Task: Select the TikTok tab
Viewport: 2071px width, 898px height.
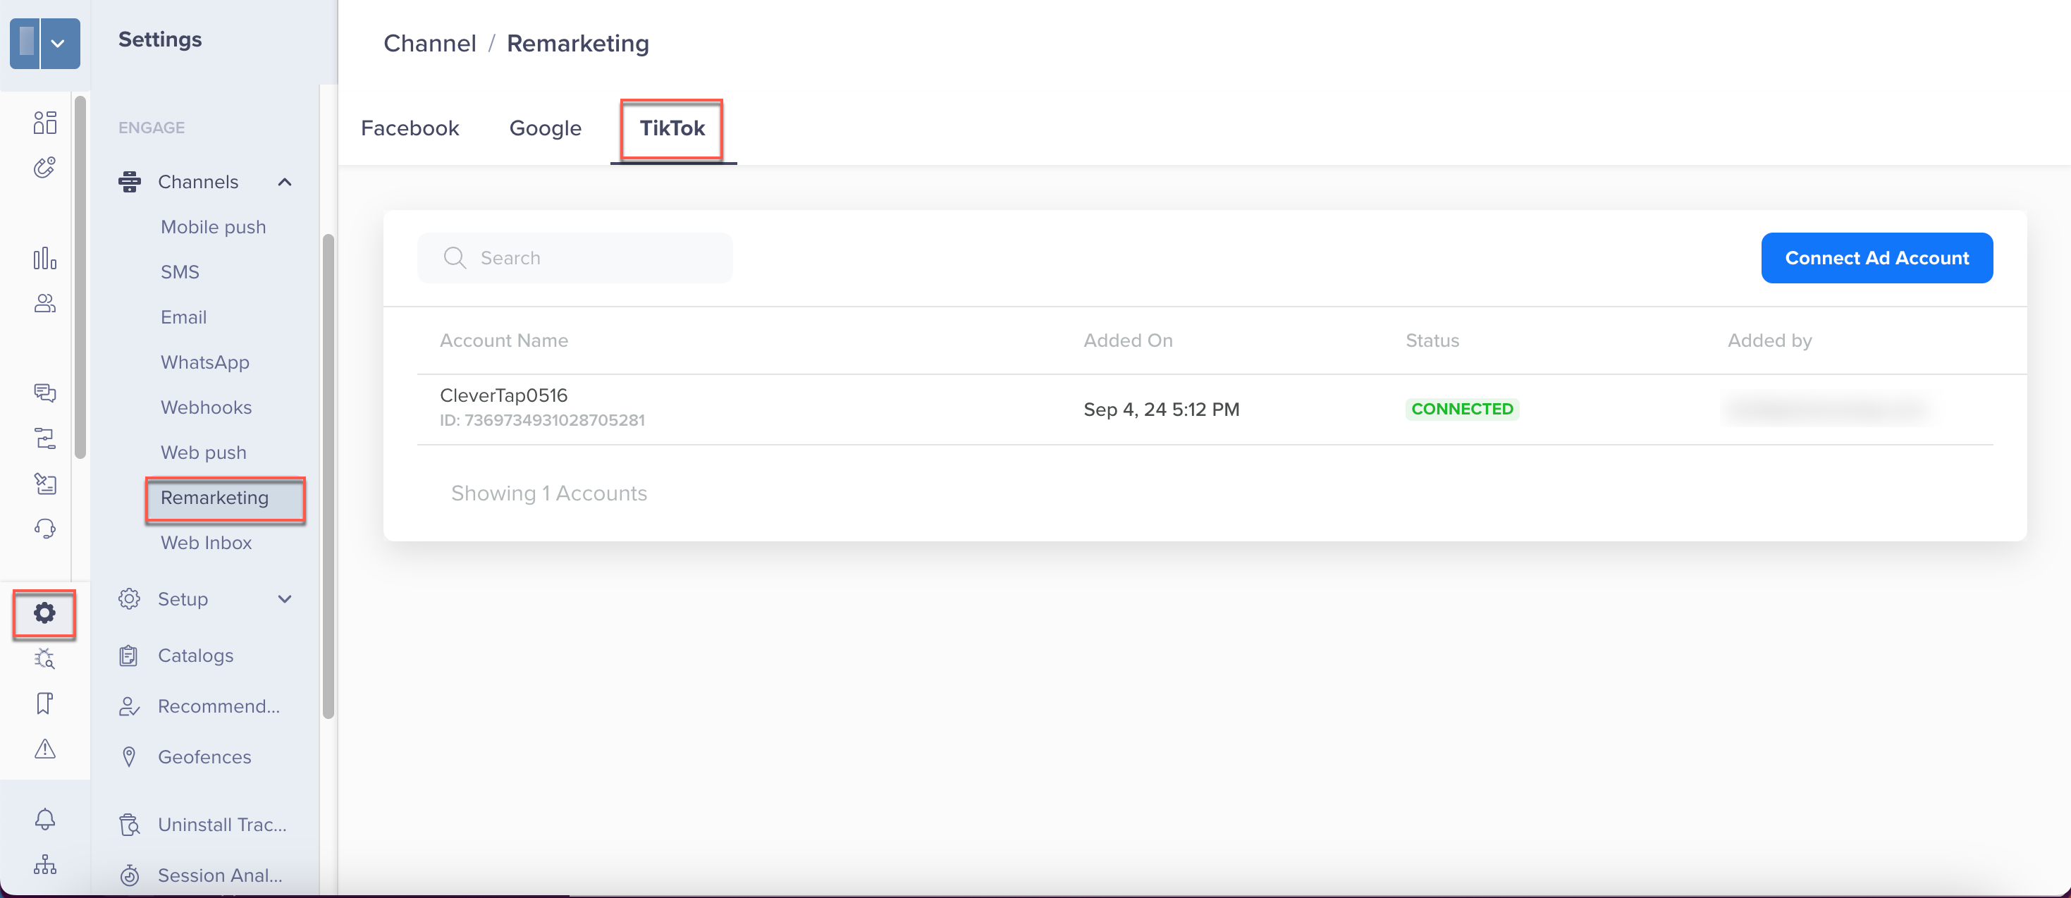Action: tap(672, 128)
